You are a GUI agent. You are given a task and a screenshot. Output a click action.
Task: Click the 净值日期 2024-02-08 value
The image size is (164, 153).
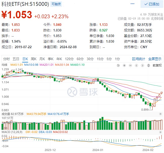(x=68, y=47)
